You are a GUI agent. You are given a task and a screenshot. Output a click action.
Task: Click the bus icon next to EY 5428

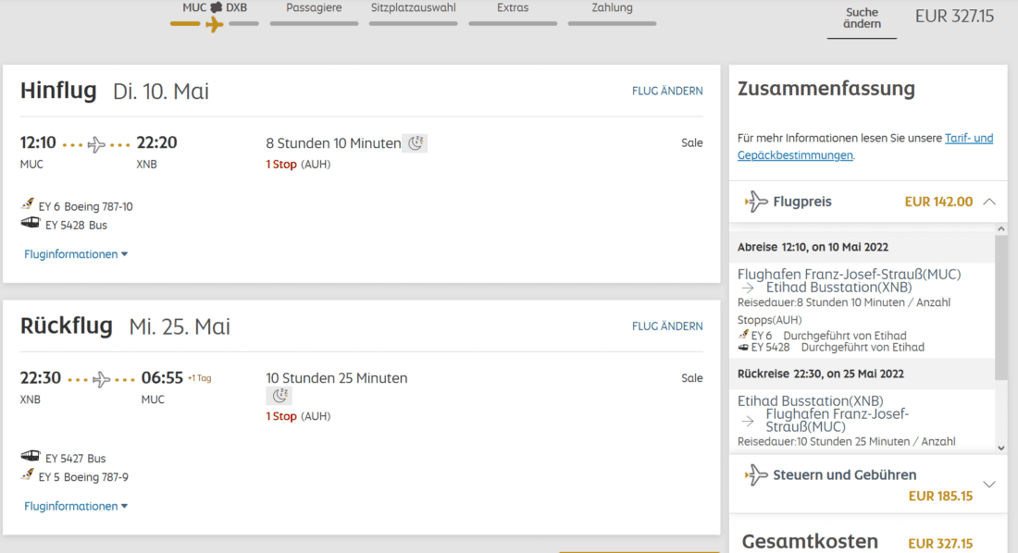pos(30,224)
